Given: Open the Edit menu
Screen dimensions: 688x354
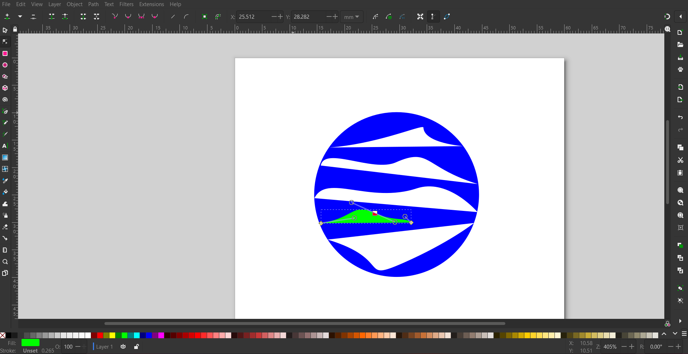Looking at the screenshot, I should 21,4.
